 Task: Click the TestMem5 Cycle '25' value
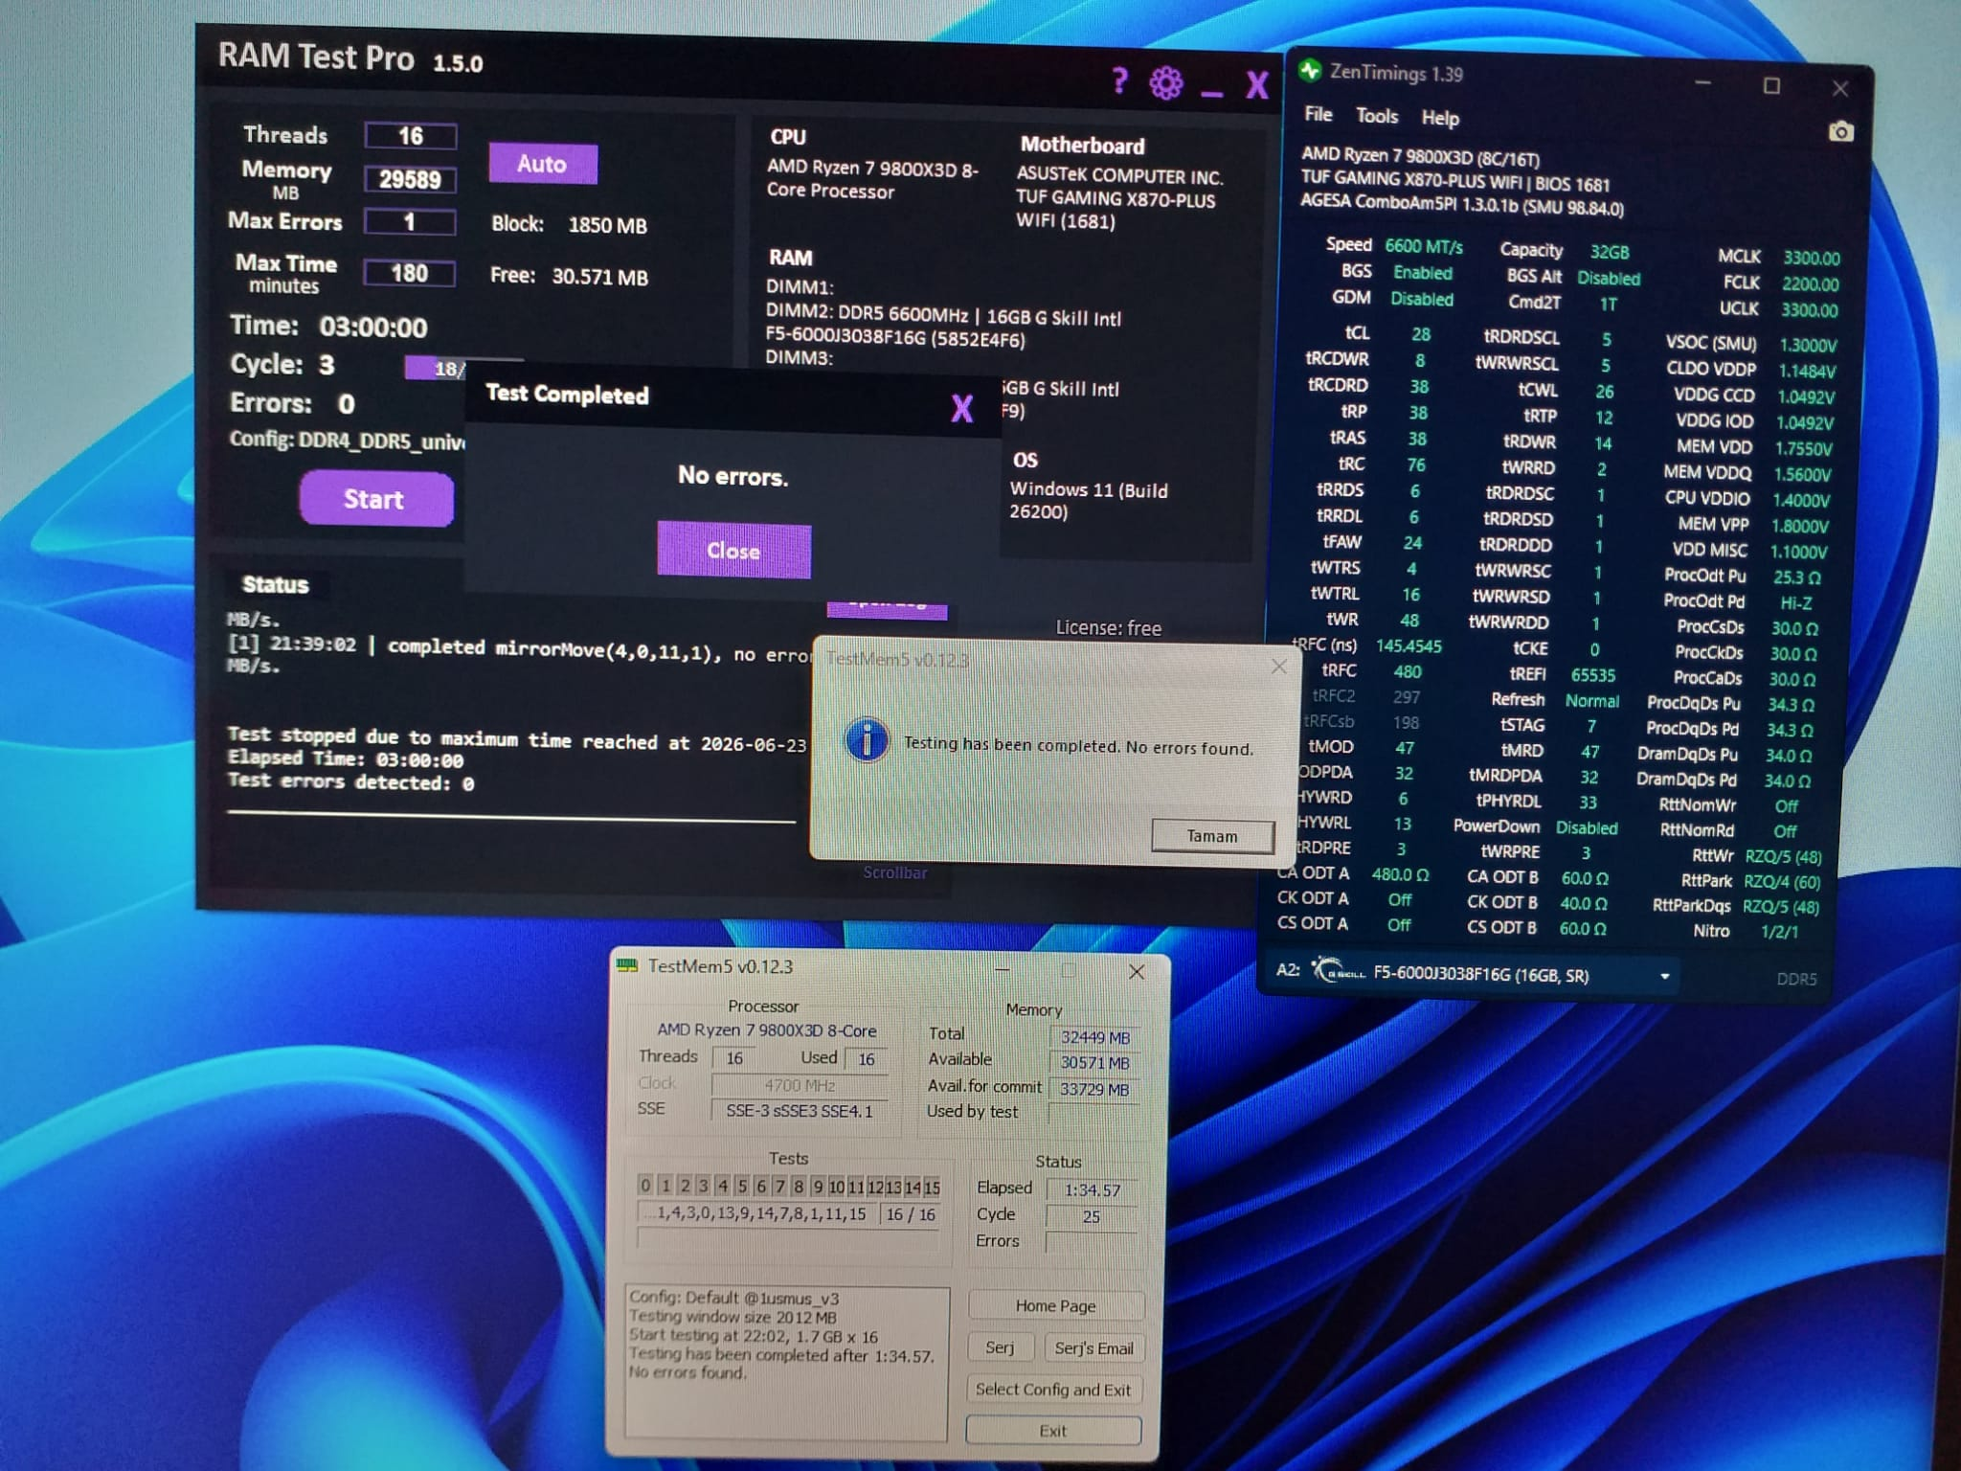coord(1093,1216)
